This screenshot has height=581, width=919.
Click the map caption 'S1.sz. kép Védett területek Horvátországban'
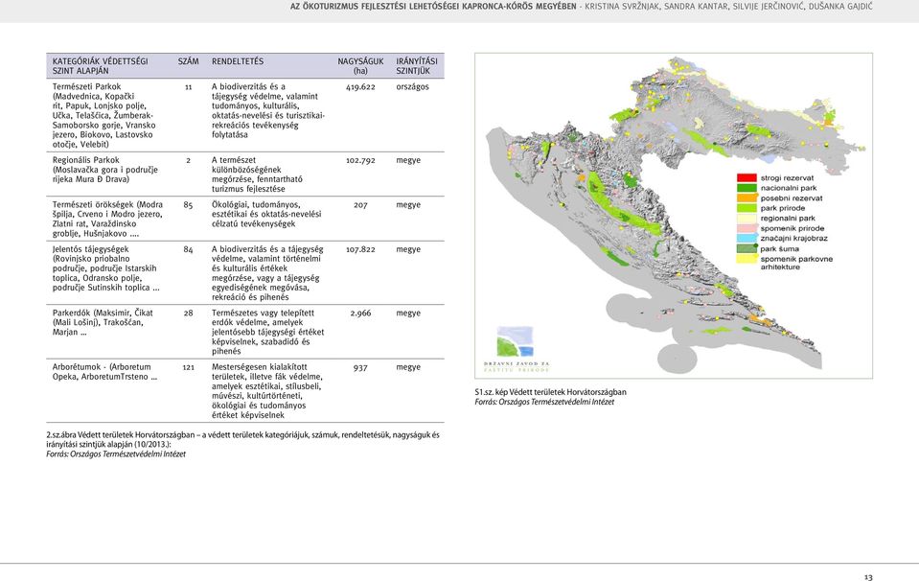point(550,392)
